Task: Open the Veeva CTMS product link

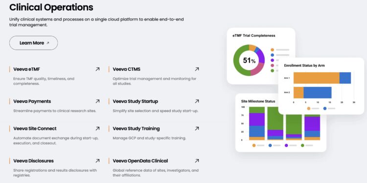Action: coord(126,69)
